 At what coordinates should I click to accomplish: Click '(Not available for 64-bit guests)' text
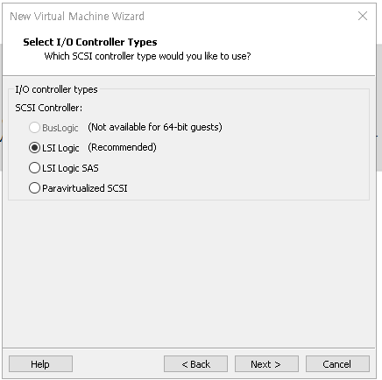155,127
